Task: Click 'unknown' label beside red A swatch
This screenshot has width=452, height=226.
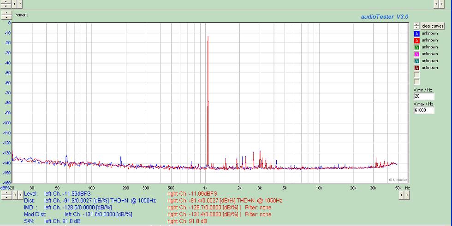Action: pyautogui.click(x=430, y=40)
